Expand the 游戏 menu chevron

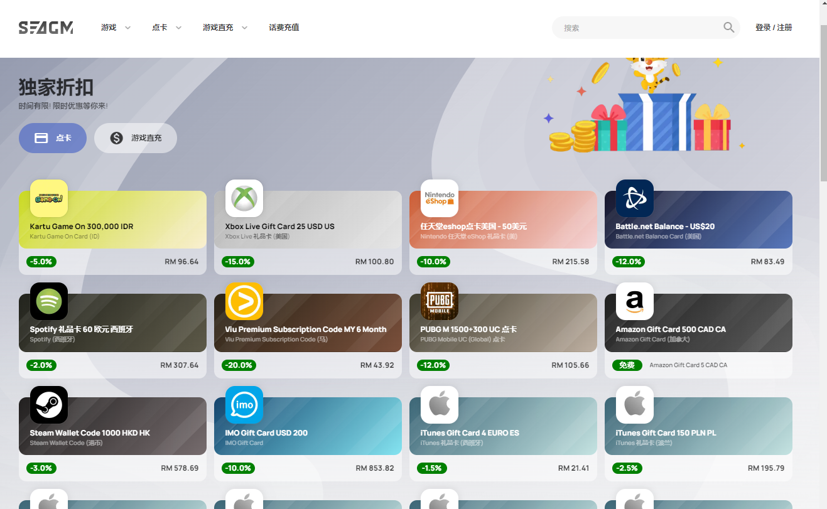pyautogui.click(x=127, y=28)
